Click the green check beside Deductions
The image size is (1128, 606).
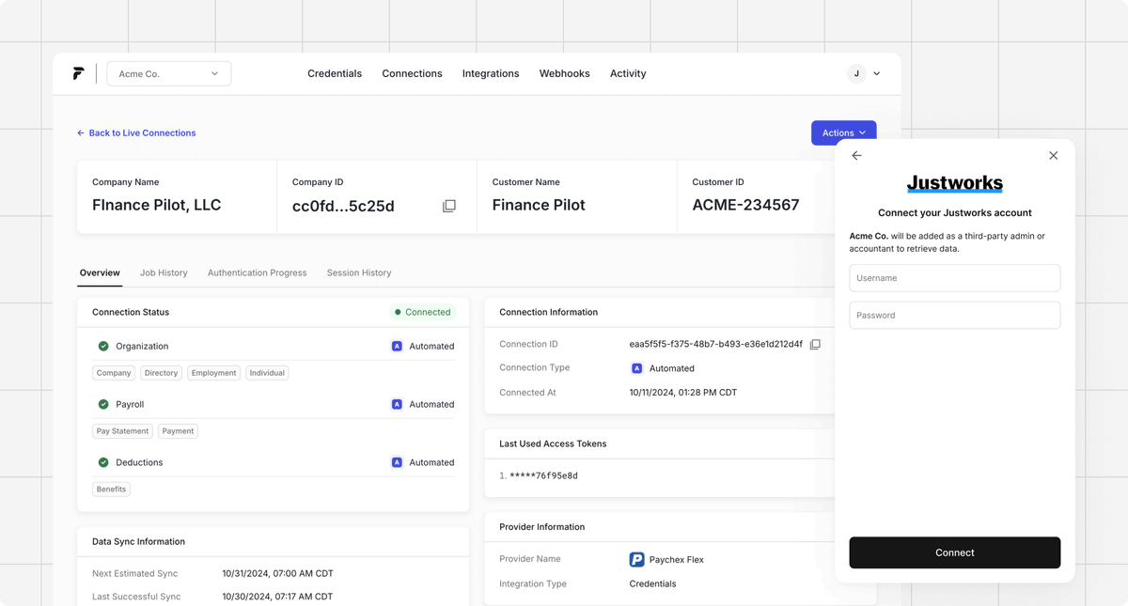coord(103,462)
